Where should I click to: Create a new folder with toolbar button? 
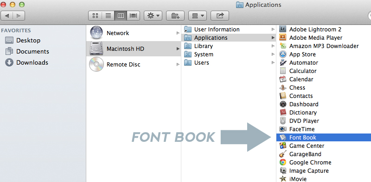tap(175, 16)
